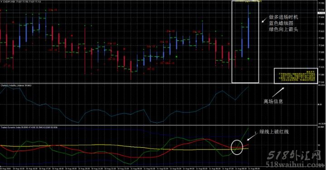This screenshot has width=326, height=170.
Task: Click the green arrow below the last blue candle
Action: (248, 59)
